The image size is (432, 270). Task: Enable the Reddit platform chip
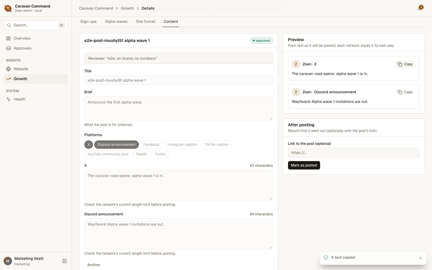tap(142, 154)
